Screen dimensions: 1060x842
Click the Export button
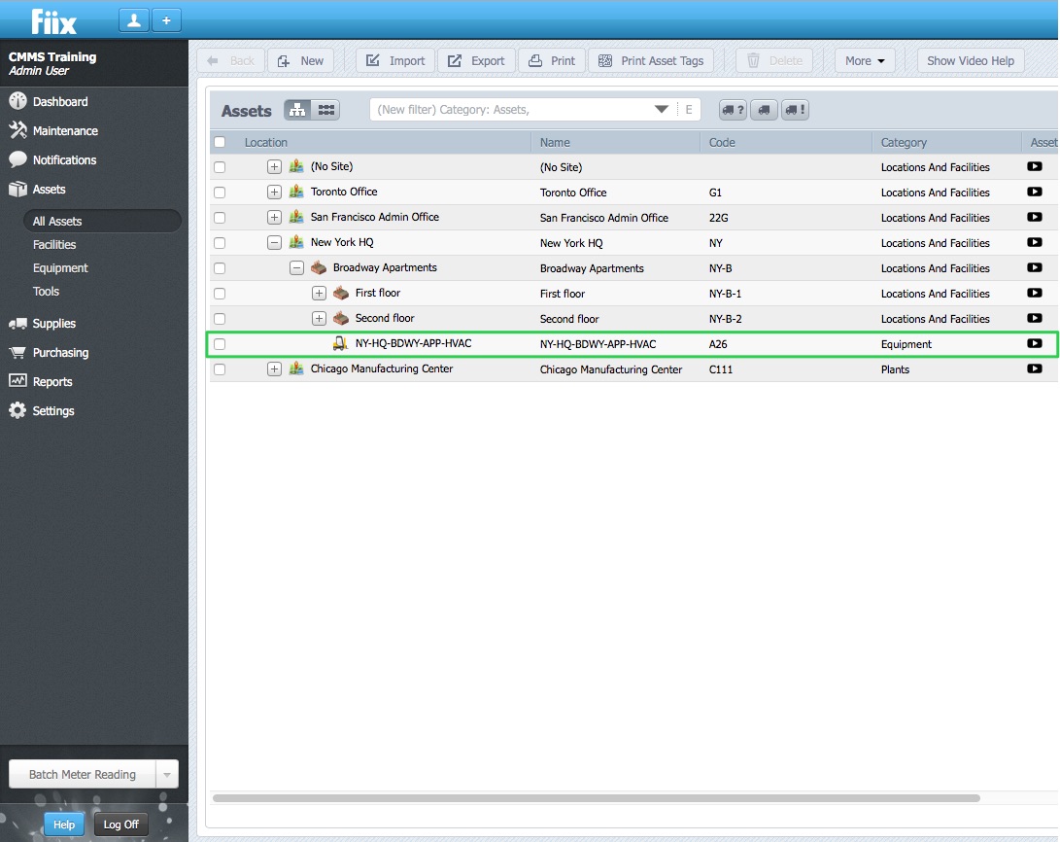click(477, 61)
